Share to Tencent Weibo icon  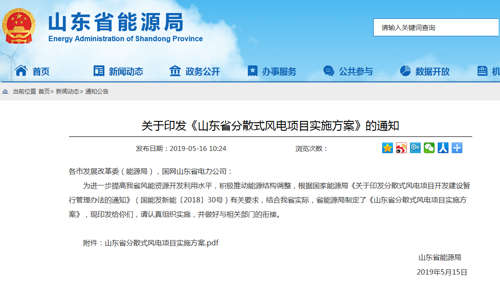415,148
